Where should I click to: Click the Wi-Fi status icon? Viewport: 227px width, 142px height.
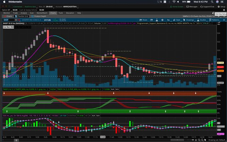(174, 2)
